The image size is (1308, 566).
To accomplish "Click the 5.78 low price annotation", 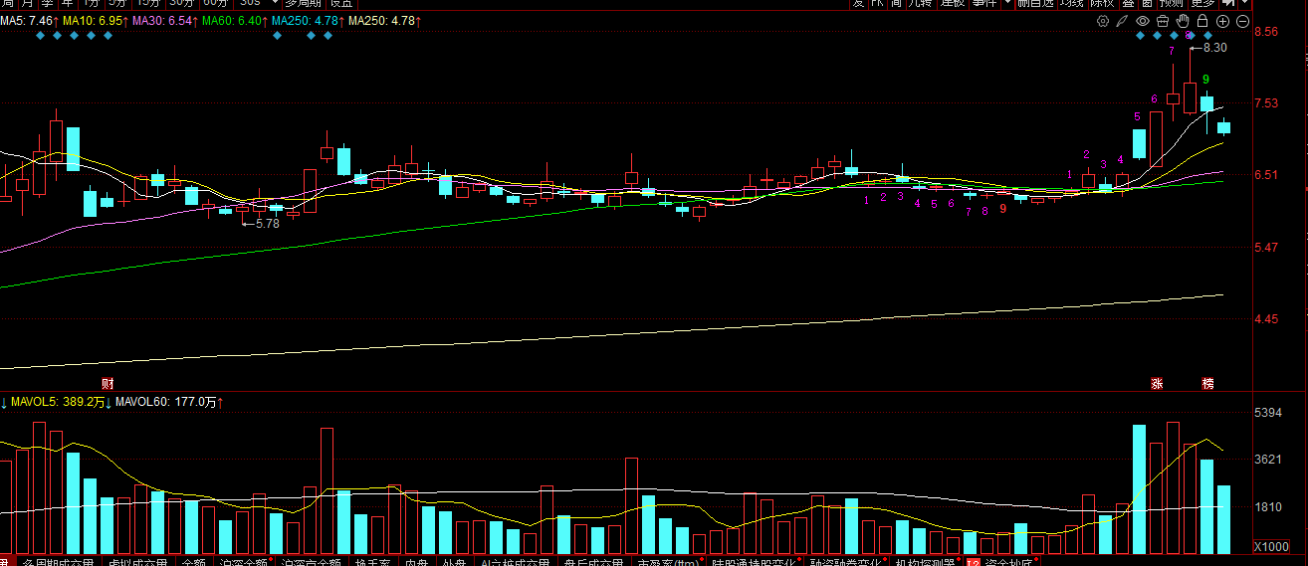I will tap(268, 224).
